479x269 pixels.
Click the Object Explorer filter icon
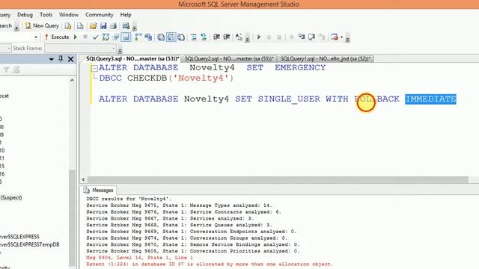(6, 69)
